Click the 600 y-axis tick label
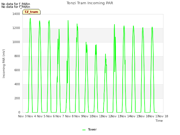The width and height of the screenshot is (180, 135). click(x=17, y=70)
